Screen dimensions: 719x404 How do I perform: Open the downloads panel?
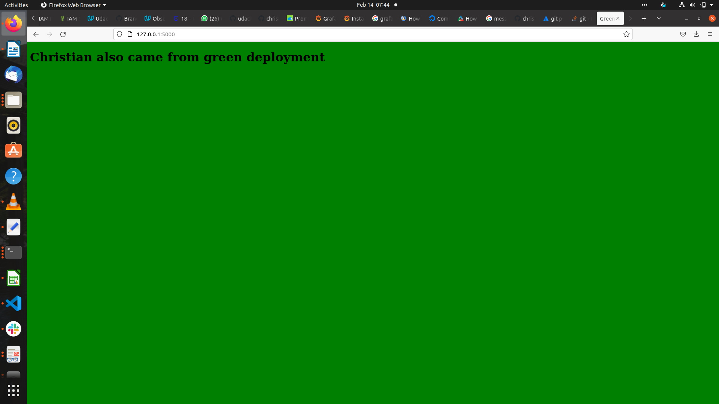tap(697, 34)
